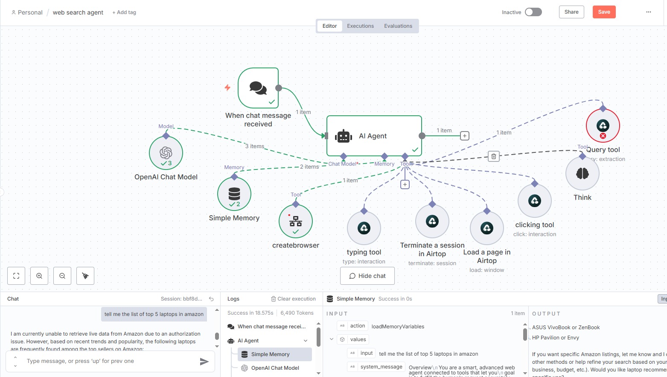Click the OpenAI Chat Model node icon
The width and height of the screenshot is (667, 377).
pos(166,153)
